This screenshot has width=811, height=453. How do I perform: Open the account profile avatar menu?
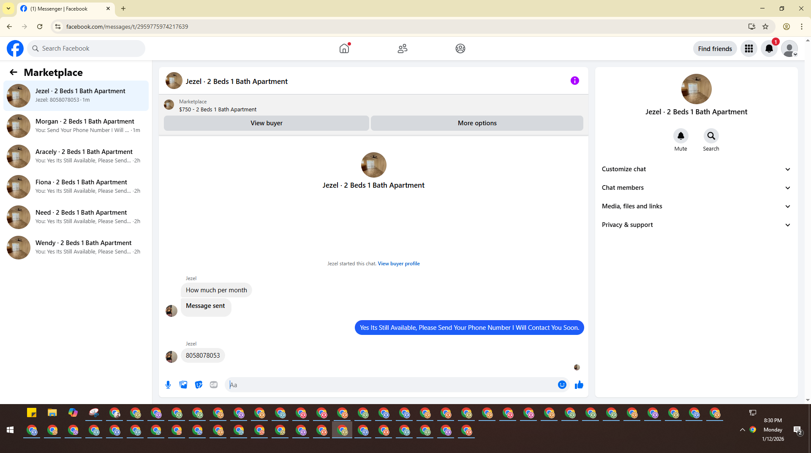coord(789,49)
